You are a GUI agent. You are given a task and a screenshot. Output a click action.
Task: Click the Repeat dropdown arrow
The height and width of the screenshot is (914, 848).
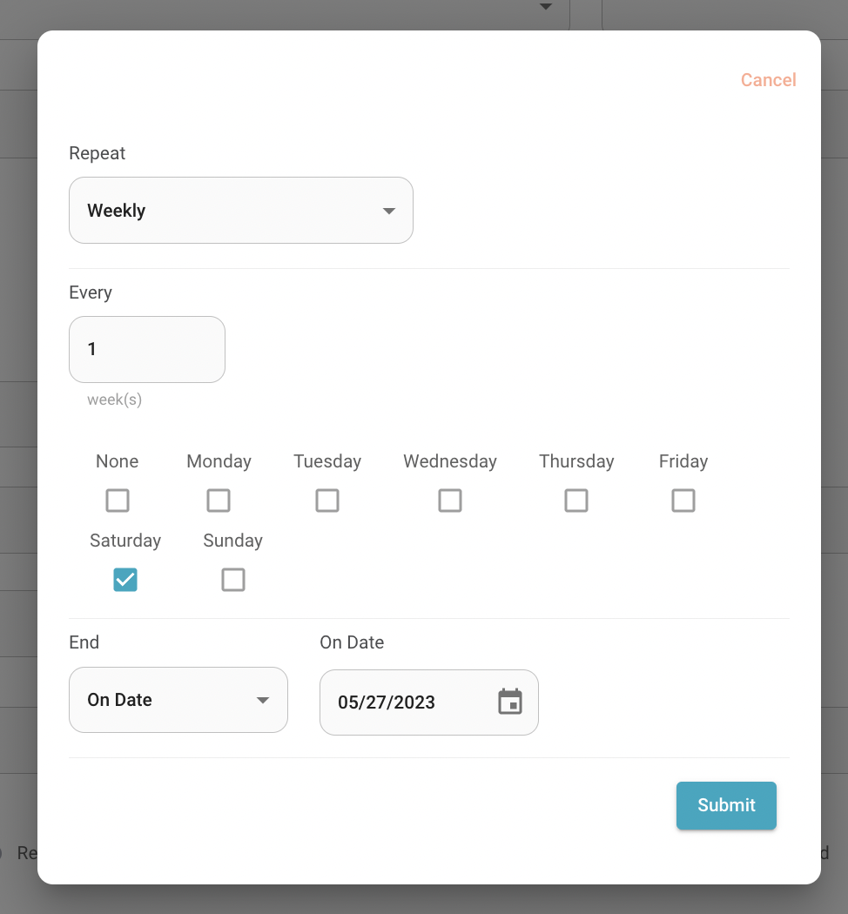click(389, 211)
